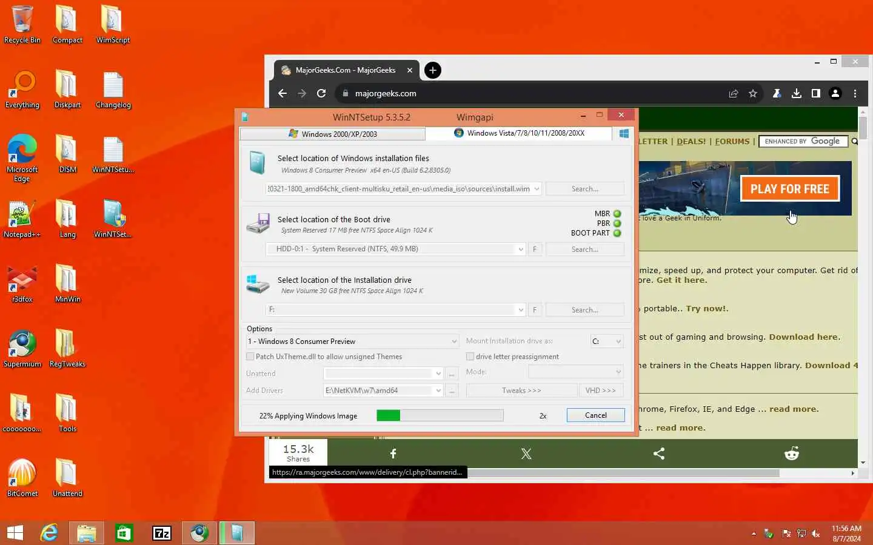Click the browser horizontal scrollbar
Image resolution: width=873 pixels, height=545 pixels.
click(622, 473)
